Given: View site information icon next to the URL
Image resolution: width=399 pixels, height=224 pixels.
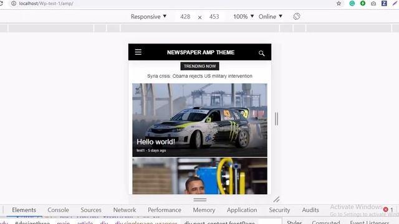Looking at the screenshot, I should point(14,4).
